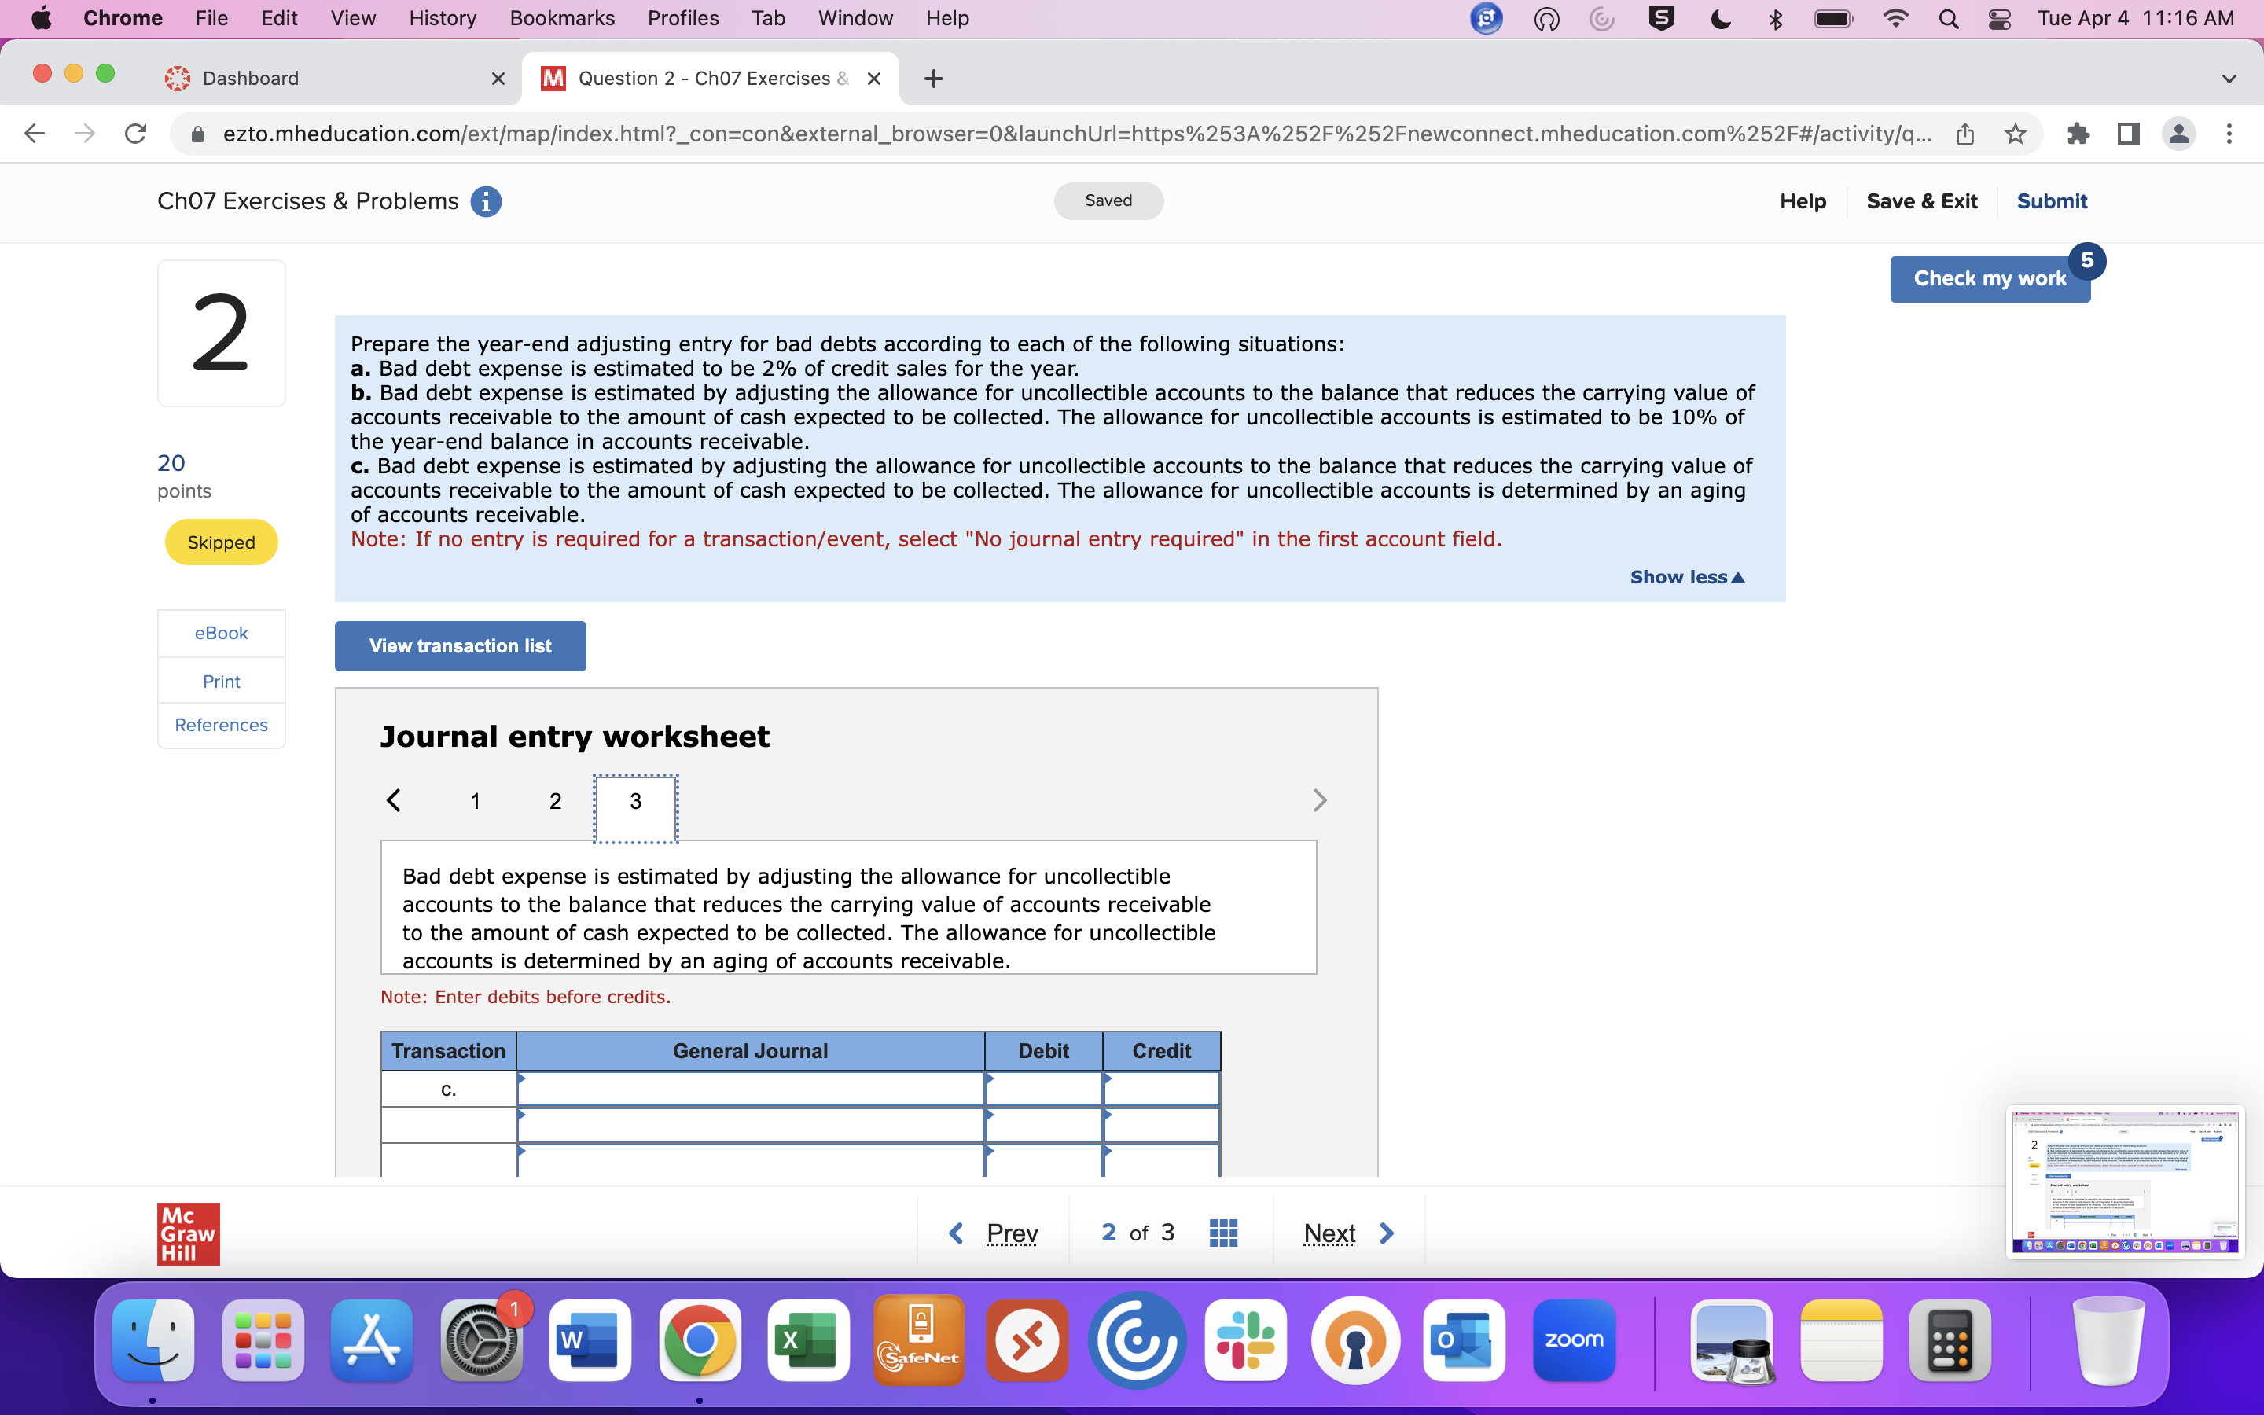
Task: Select worksheet page 1
Action: [474, 800]
